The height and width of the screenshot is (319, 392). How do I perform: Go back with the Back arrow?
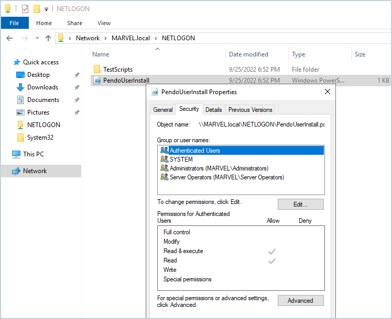click(9, 38)
